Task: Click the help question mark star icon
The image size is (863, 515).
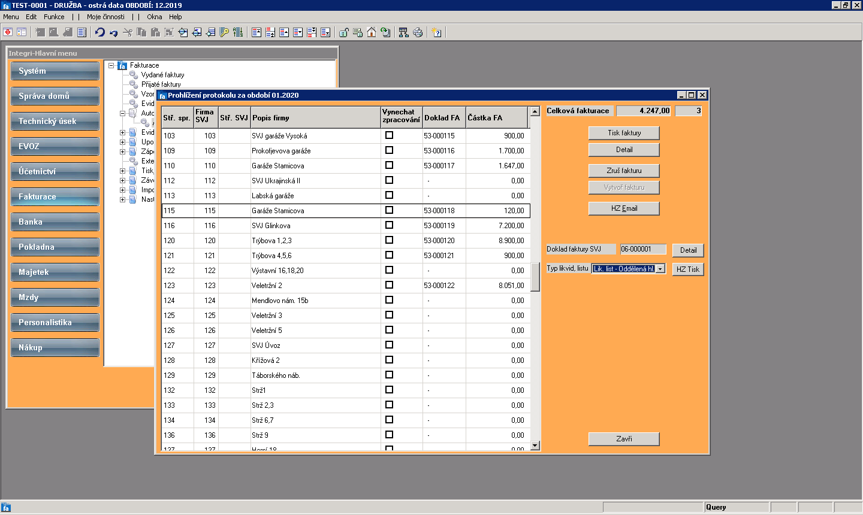Action: coord(436,32)
